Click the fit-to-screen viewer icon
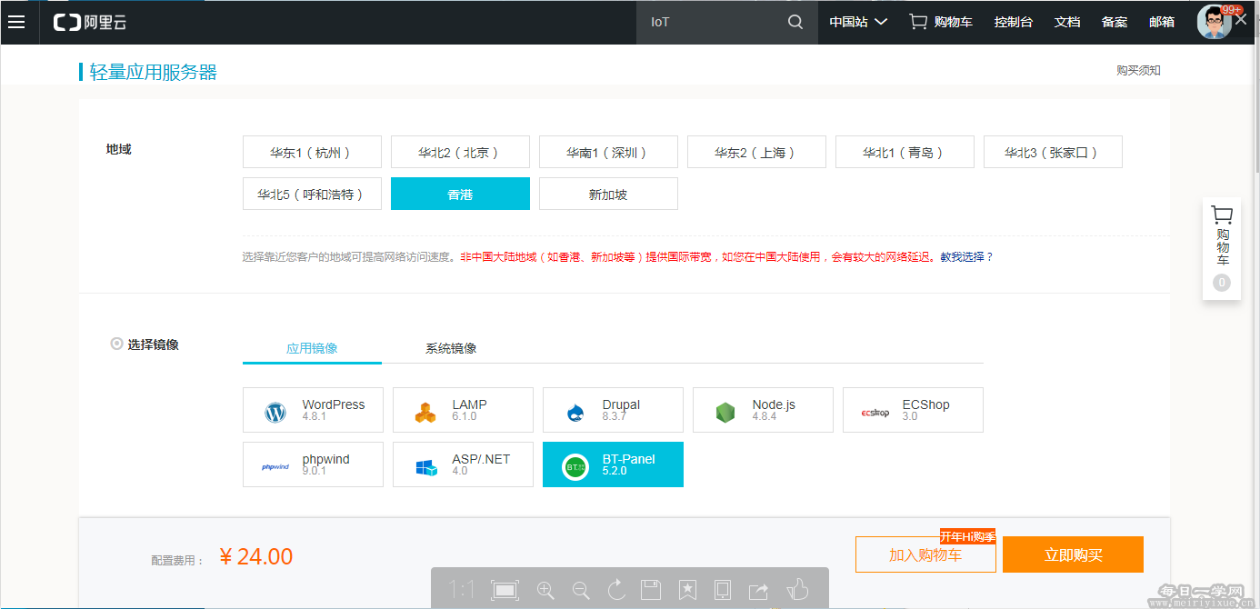Viewport: 1260px width, 609px height. pos(505,591)
